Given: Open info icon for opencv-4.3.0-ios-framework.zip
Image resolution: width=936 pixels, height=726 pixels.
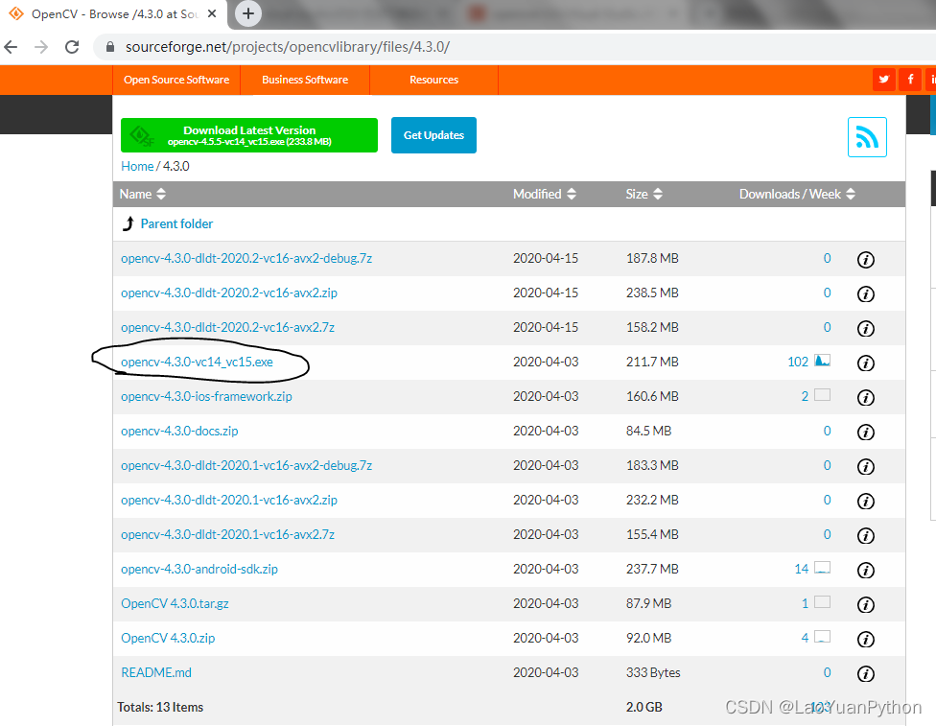Looking at the screenshot, I should (866, 398).
